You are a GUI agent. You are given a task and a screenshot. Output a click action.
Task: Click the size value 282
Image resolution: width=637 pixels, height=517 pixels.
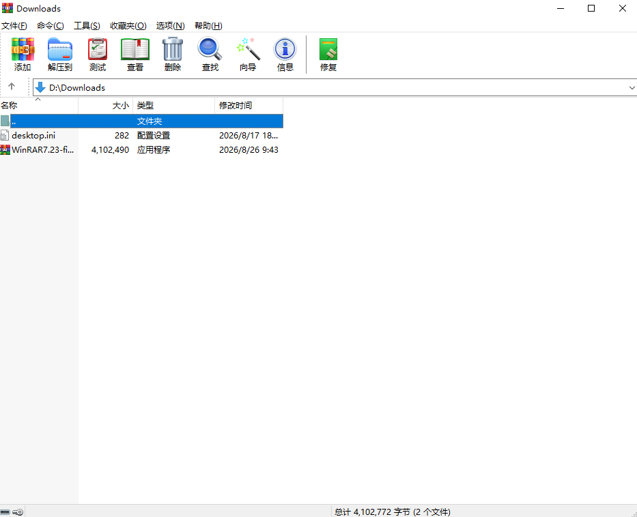click(122, 136)
